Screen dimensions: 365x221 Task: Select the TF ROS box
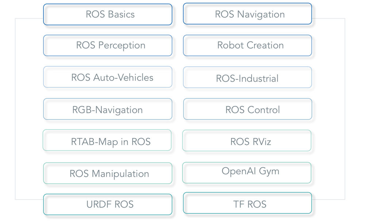(x=247, y=203)
